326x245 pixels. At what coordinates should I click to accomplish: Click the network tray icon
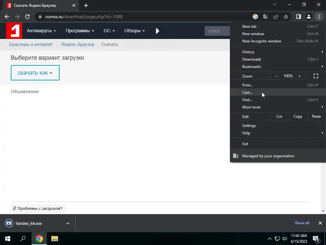[x=277, y=239]
